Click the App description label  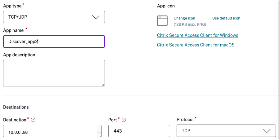tap(19, 55)
